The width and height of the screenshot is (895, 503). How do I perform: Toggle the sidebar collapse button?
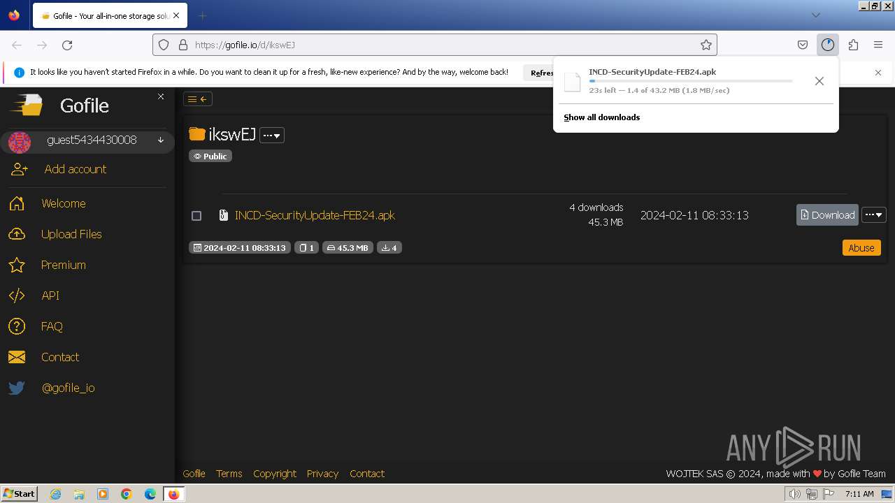[x=198, y=99]
